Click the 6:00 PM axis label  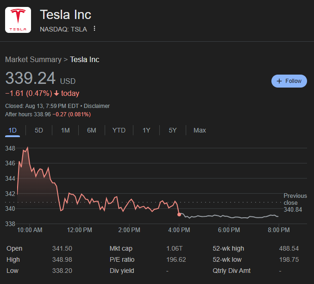tap(229, 230)
